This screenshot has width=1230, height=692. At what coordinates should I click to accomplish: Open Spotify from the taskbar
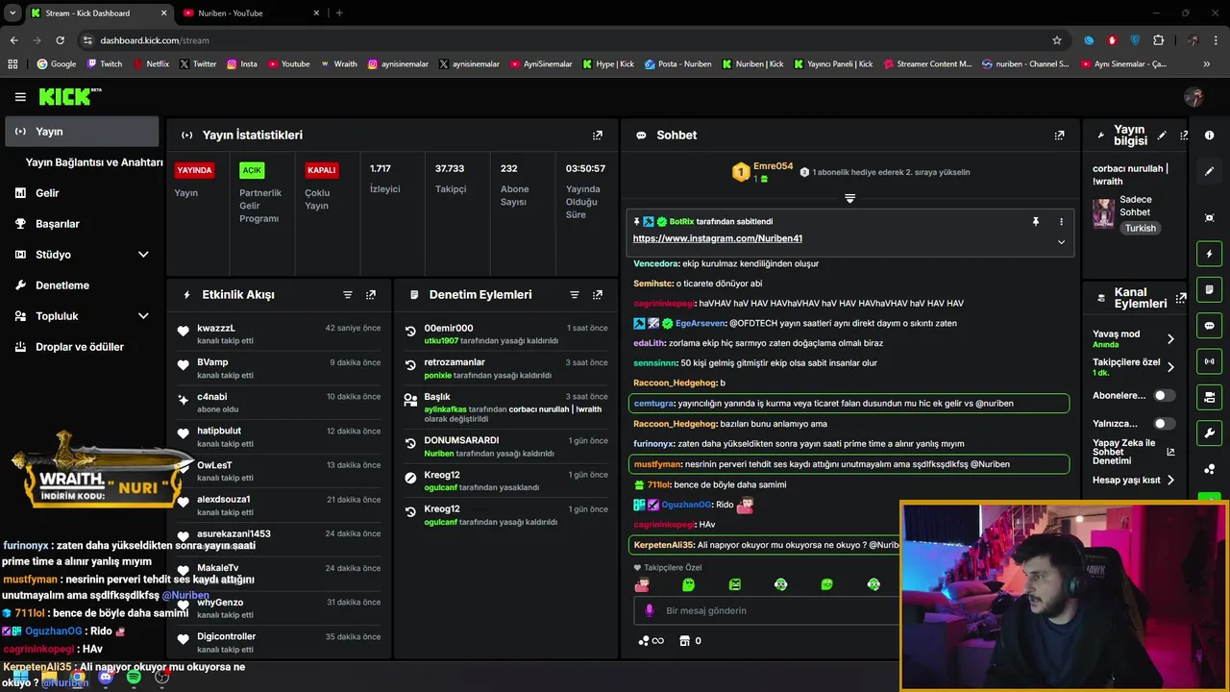point(134,678)
